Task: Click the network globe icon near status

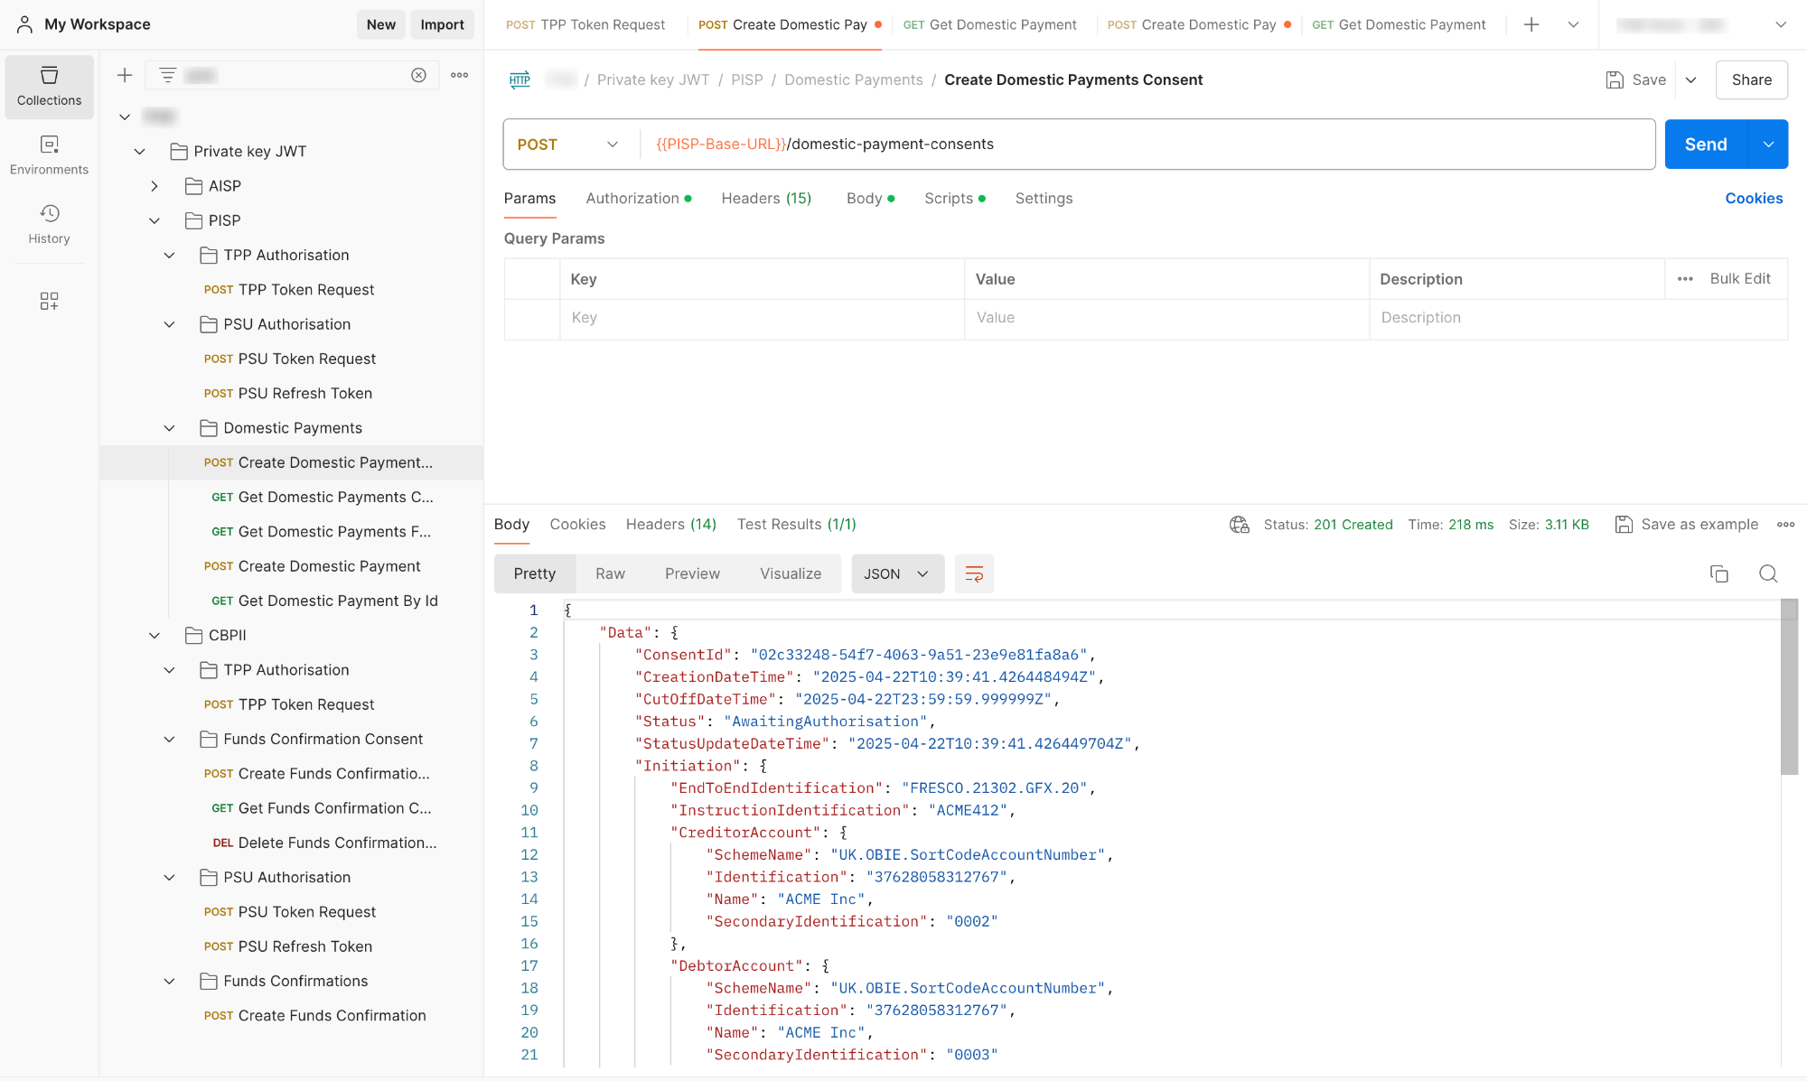Action: [1239, 524]
